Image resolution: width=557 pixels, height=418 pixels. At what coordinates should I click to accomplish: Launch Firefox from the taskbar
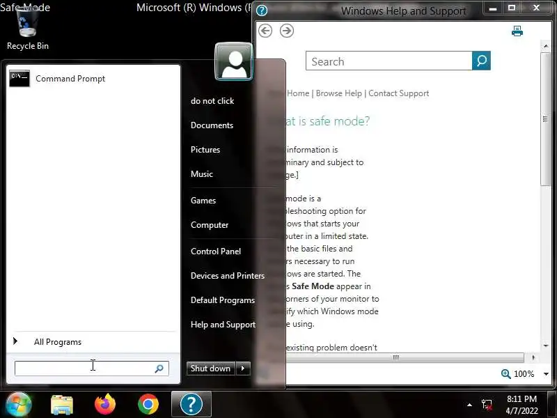pos(105,405)
